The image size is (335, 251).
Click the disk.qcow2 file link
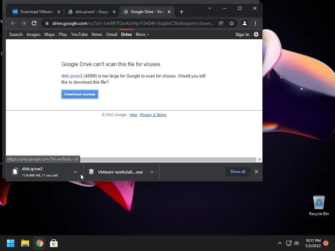click(72, 76)
